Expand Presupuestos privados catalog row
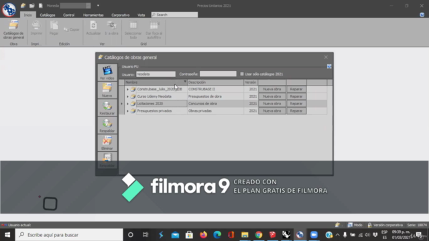This screenshot has height=241, width=429. pyautogui.click(x=127, y=111)
